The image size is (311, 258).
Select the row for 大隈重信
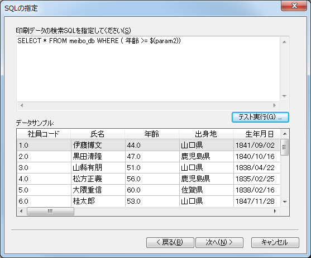point(149,190)
